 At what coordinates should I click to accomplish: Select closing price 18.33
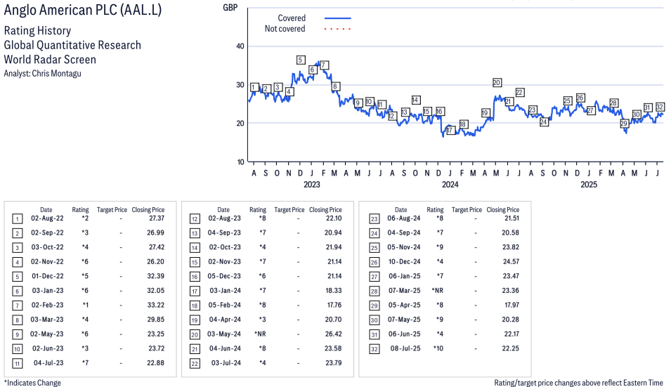click(x=334, y=290)
